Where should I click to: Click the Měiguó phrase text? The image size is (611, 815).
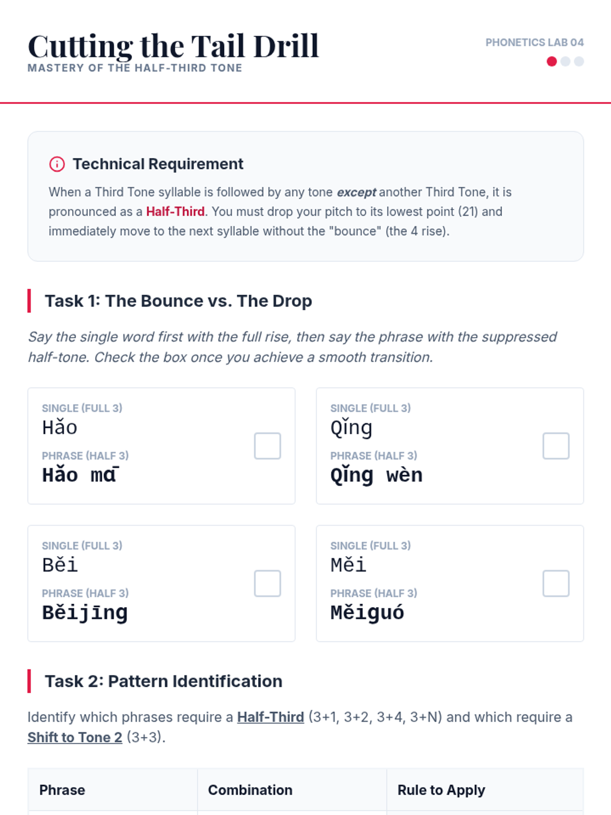tap(367, 613)
